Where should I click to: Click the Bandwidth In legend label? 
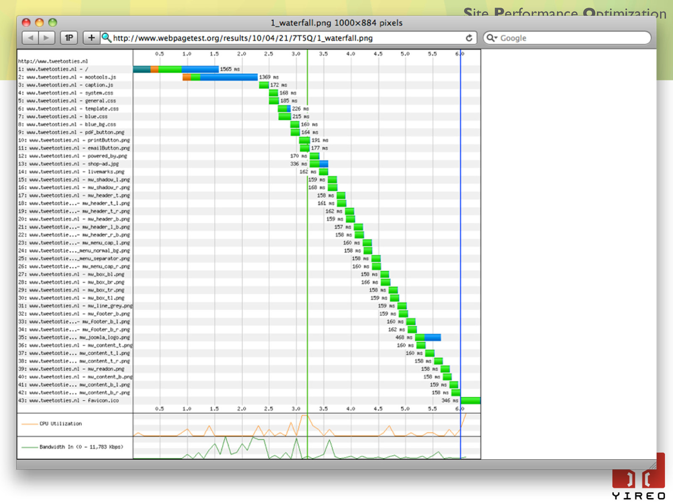[x=81, y=447]
